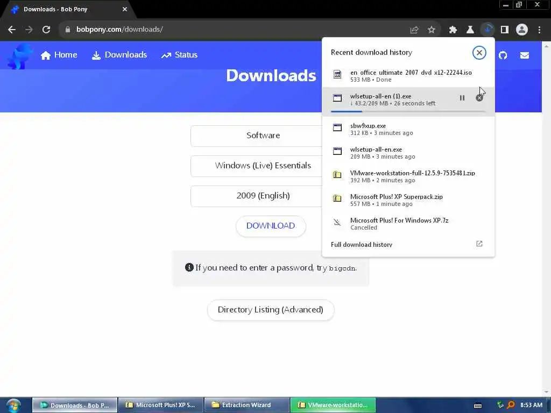Open wlsetup-all-en.exe download entry
This screenshot has width=551, height=413.
click(408, 153)
